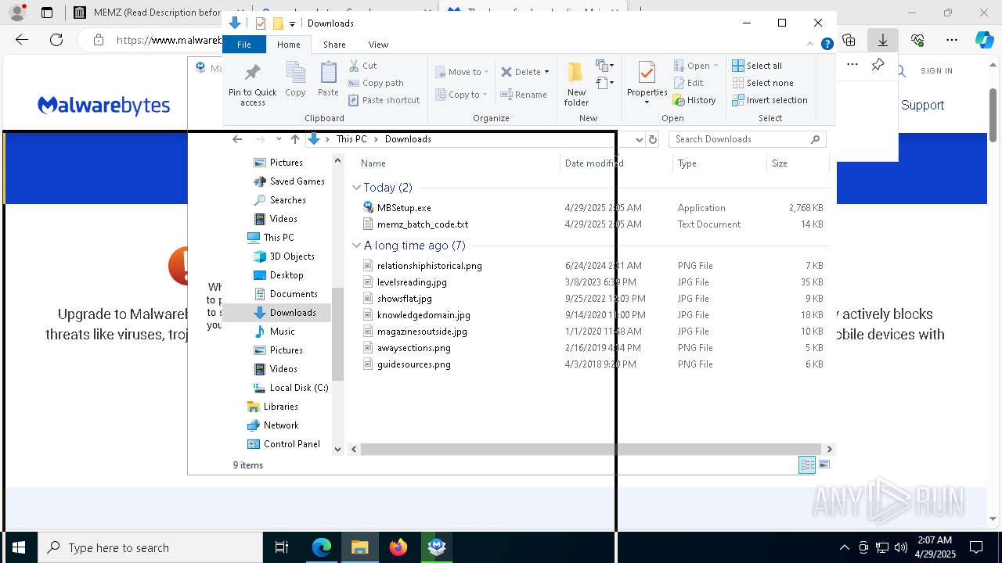
Task: Open the File menu tab
Action: [x=244, y=45]
